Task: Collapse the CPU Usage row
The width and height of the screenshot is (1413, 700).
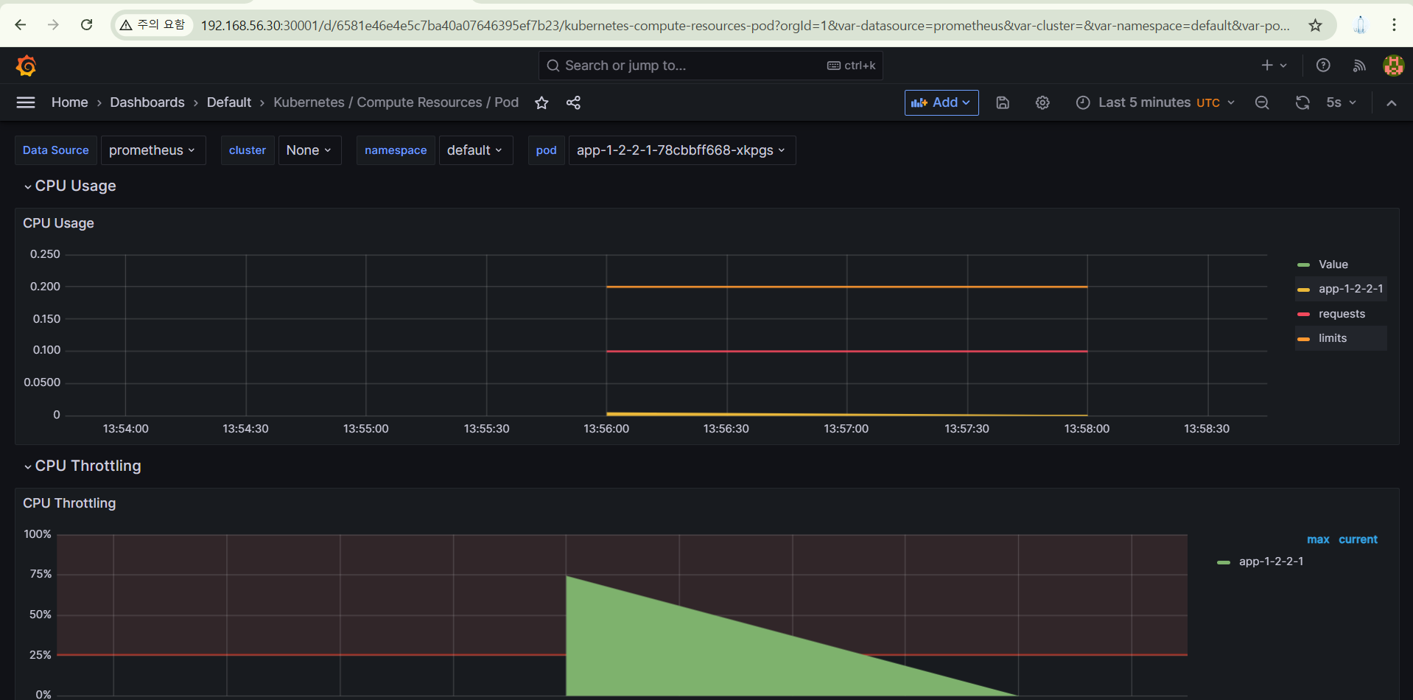Action: tap(69, 186)
